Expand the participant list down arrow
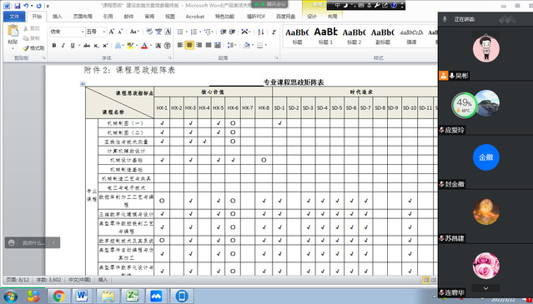This screenshot has width=533, height=304. pyautogui.click(x=485, y=288)
